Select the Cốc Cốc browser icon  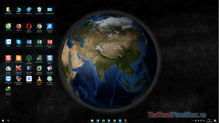8,27
